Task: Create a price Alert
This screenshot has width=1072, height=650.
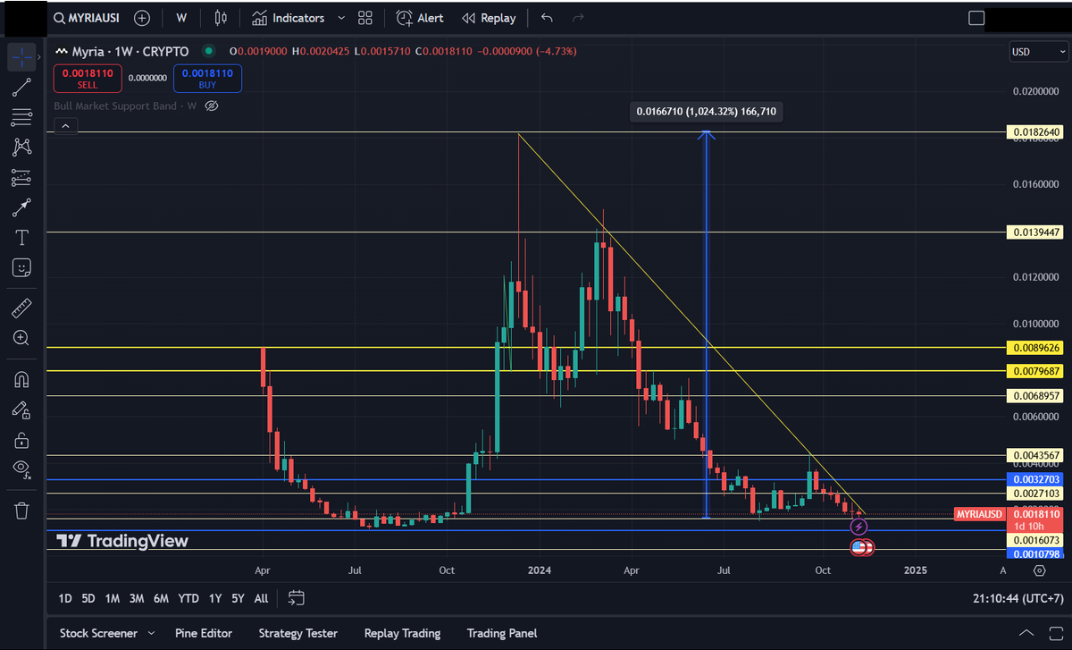Action: pyautogui.click(x=420, y=18)
